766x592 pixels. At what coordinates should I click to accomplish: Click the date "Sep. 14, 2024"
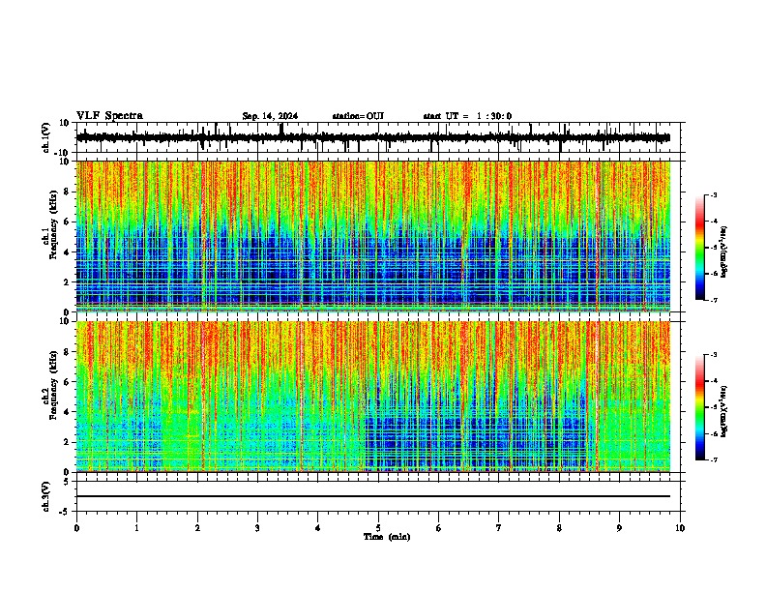(x=270, y=116)
